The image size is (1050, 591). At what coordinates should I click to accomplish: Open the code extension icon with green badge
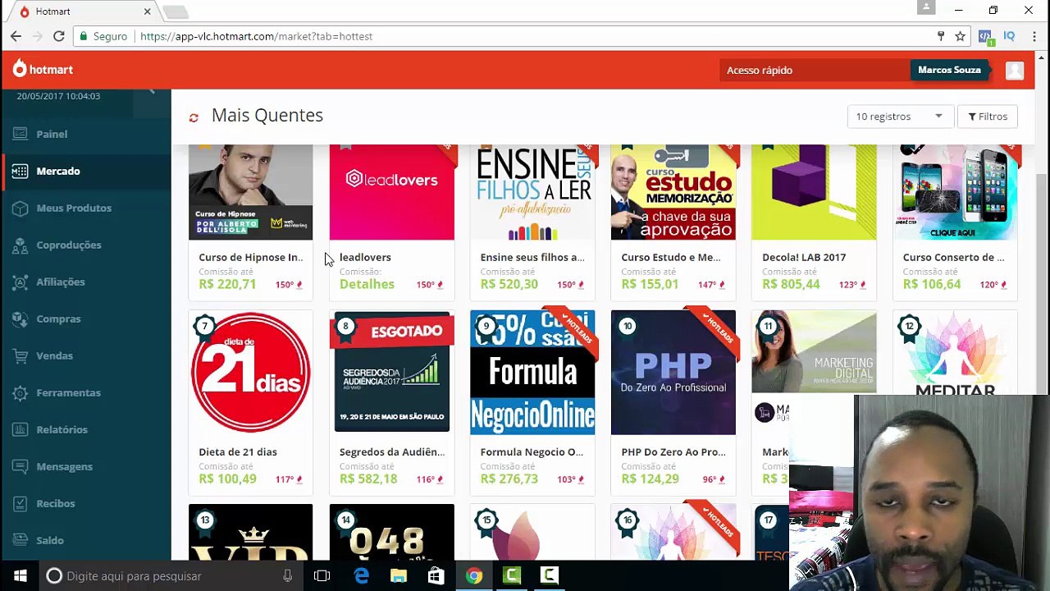coord(985,37)
